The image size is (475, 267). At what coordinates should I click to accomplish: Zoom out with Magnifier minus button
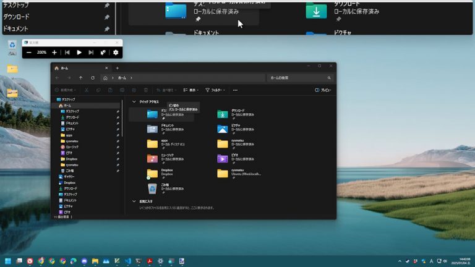coord(29,53)
